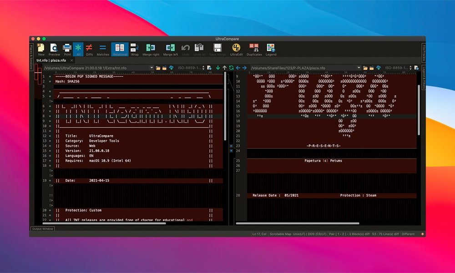Open the Output Window tab
The width and height of the screenshot is (455, 273).
tap(42, 228)
